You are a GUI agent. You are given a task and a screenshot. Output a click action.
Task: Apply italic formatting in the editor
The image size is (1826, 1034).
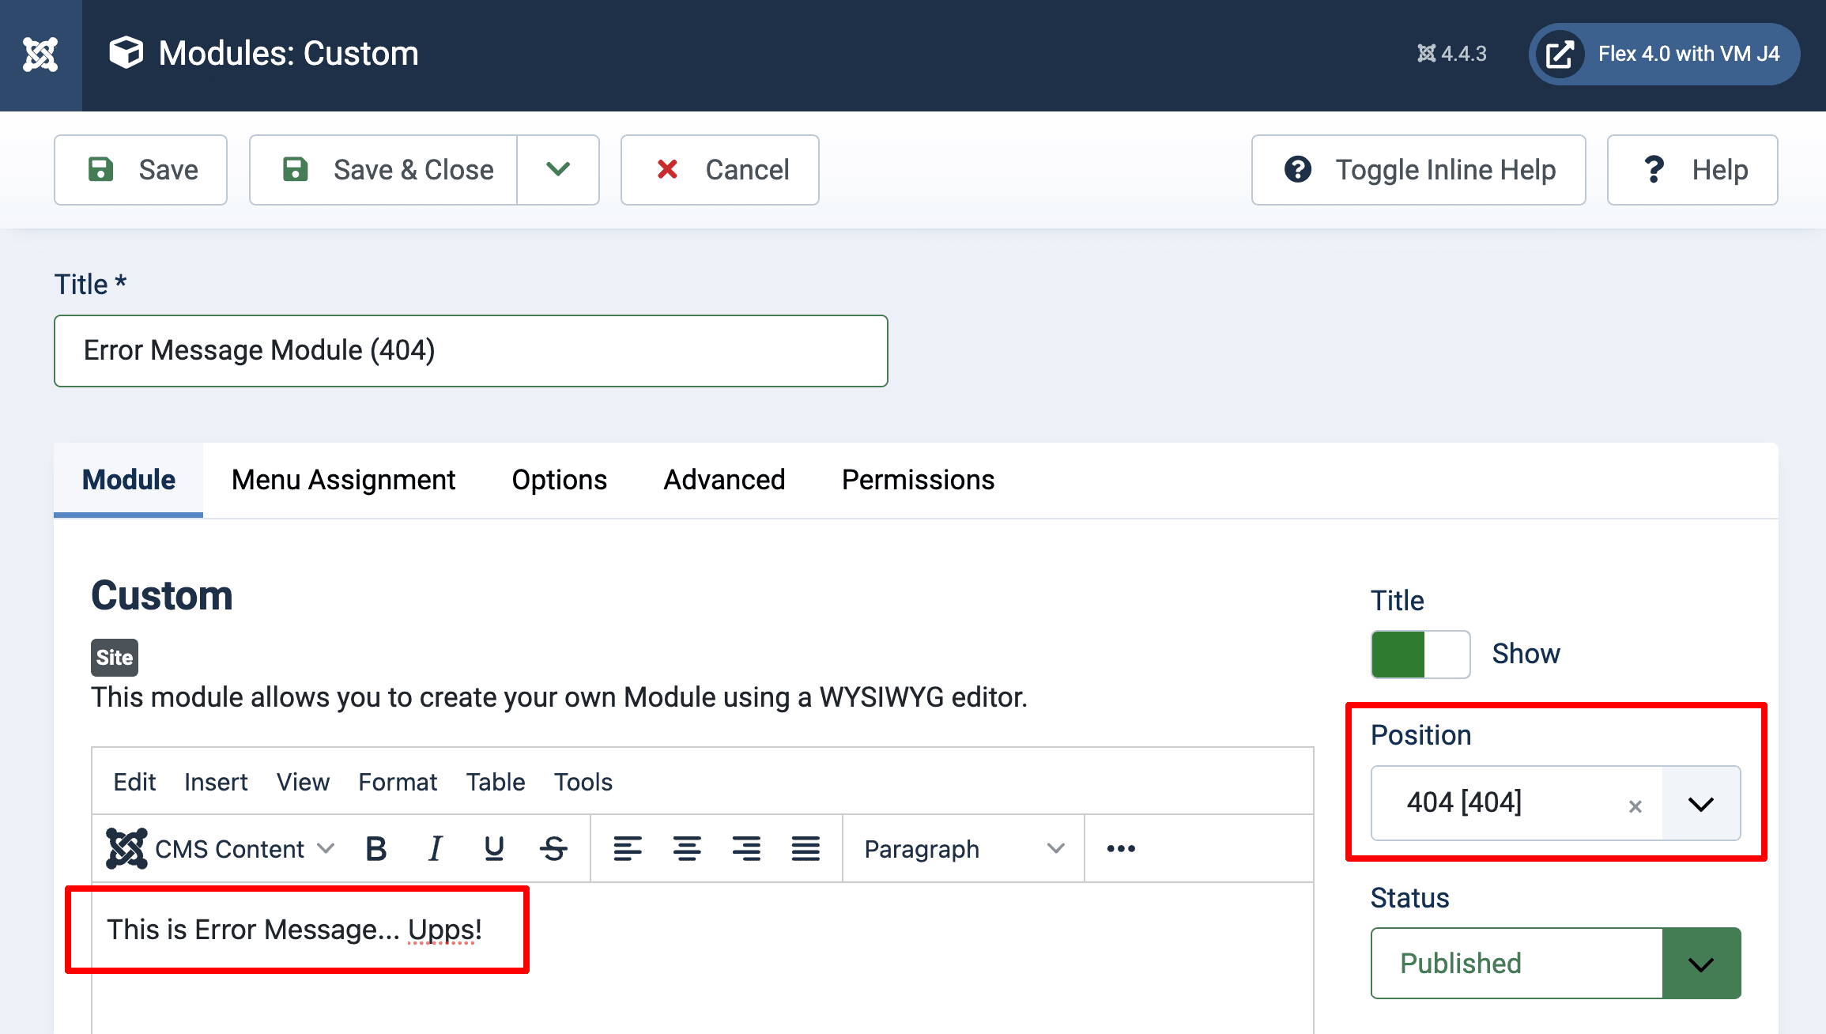coord(435,848)
